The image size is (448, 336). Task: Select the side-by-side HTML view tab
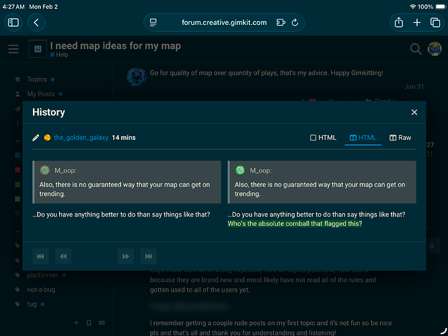(363, 138)
